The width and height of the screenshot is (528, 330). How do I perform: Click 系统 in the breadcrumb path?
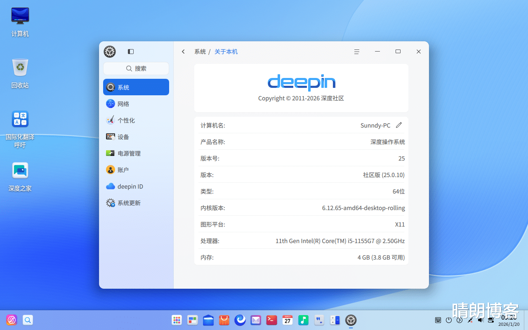(x=200, y=52)
